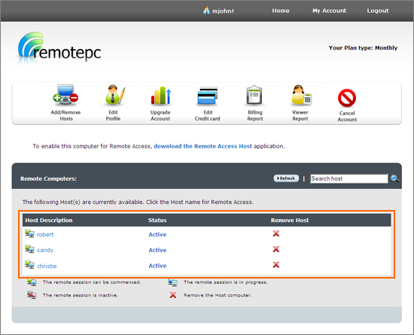
Task: Open My Account in top navigation
Action: [x=329, y=11]
